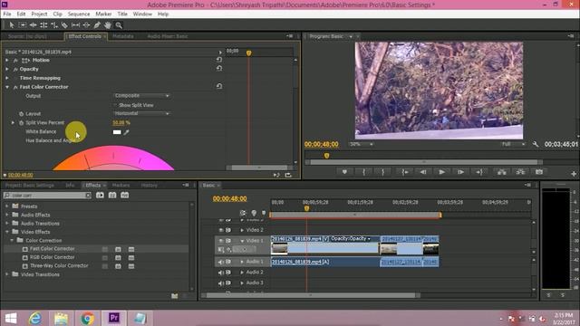The height and width of the screenshot is (326, 580).
Task: Click the Extract button
Action: tap(520, 172)
